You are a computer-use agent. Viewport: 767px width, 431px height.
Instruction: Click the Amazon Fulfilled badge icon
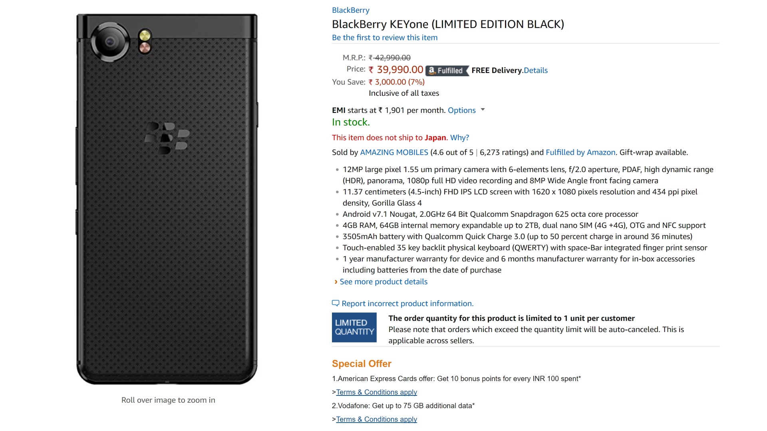447,71
